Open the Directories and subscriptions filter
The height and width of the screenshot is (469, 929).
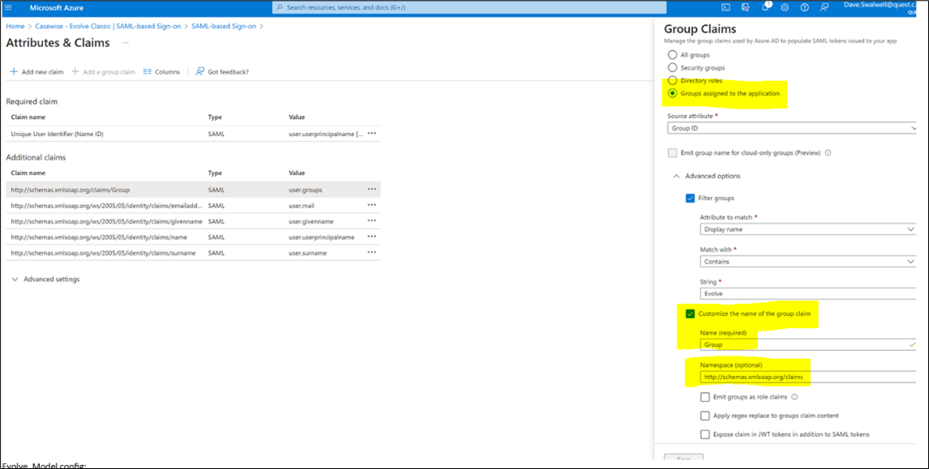coord(745,7)
